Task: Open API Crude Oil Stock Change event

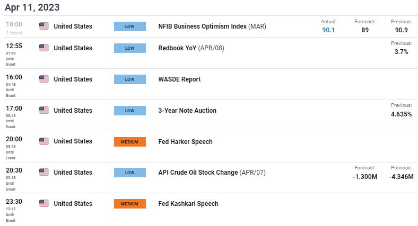Action: [x=212, y=173]
